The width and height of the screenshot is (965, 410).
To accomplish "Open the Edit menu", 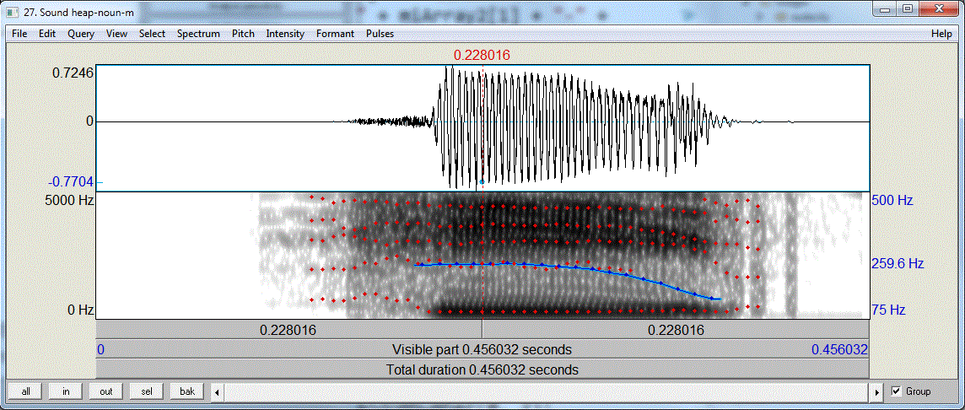I will [47, 34].
